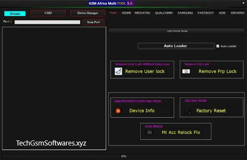Click the Google icon beside Remove Frp Lock
Screen dimensions: 247x160
pos(186,71)
